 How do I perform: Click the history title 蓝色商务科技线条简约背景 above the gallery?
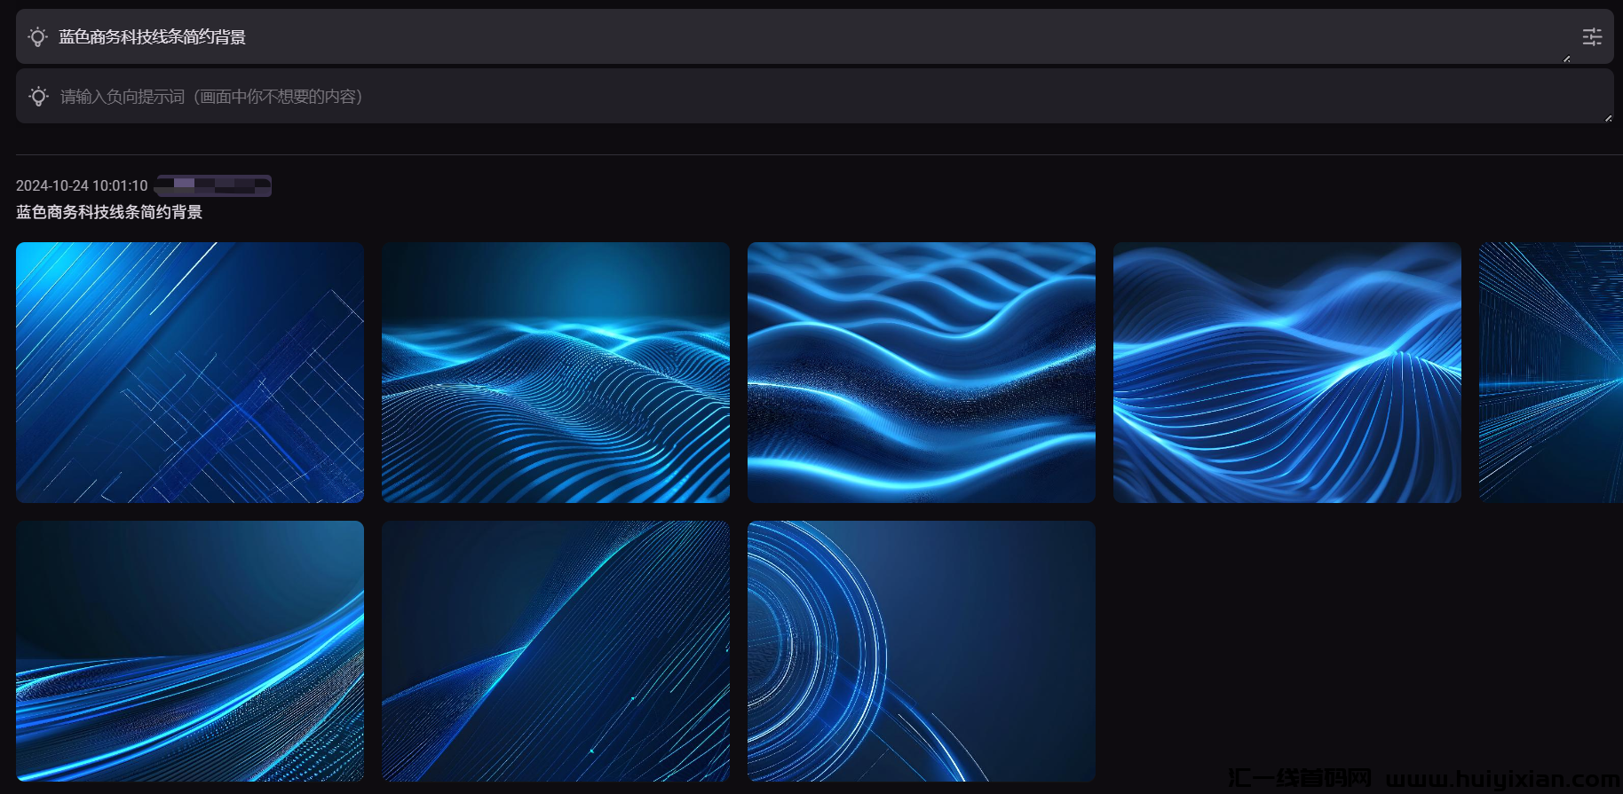tap(109, 212)
